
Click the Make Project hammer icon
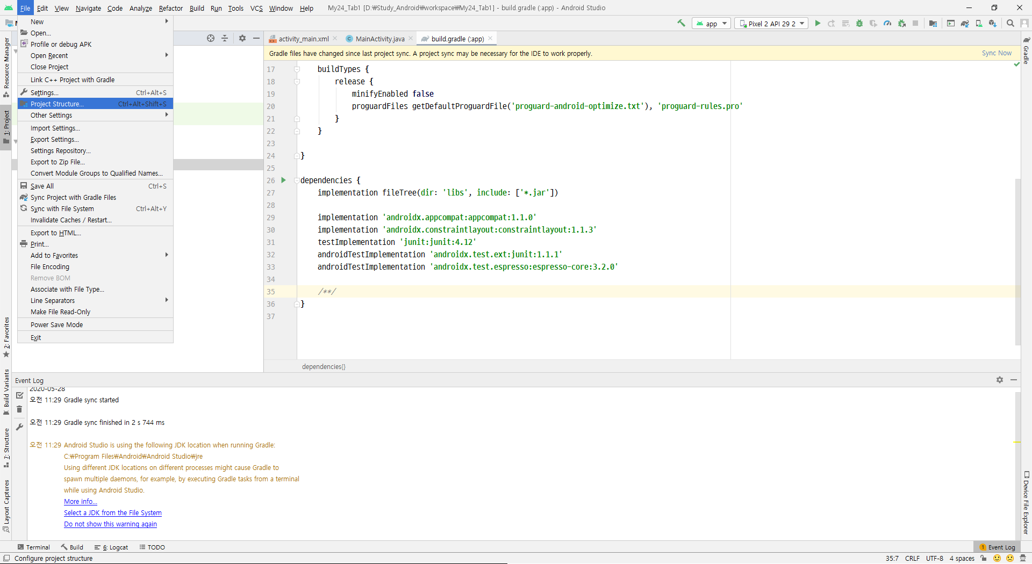[681, 23]
